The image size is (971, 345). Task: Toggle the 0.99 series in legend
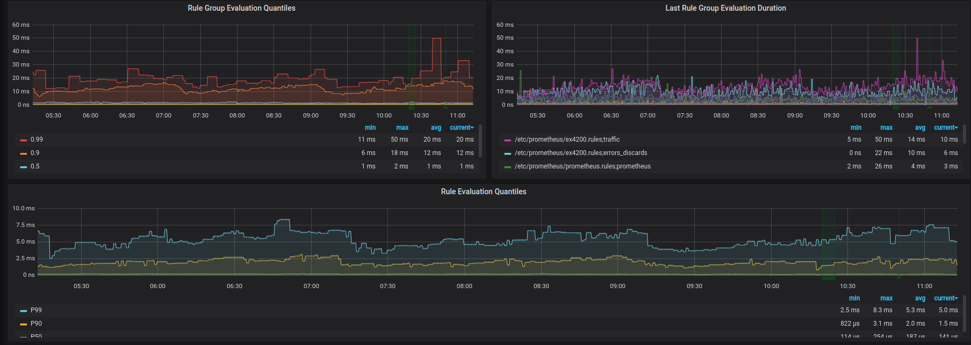point(37,140)
